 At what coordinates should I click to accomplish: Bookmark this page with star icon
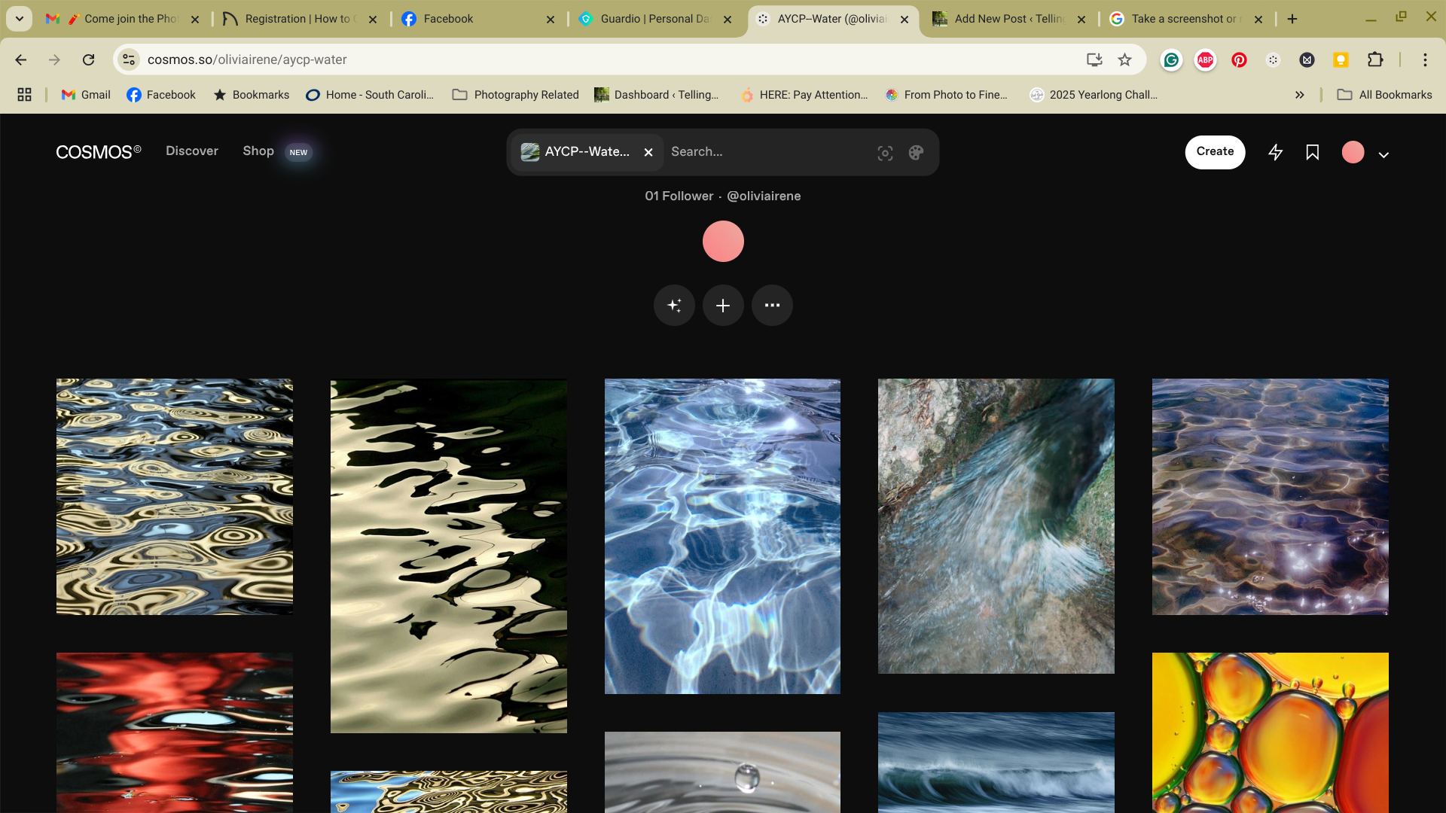(1124, 59)
